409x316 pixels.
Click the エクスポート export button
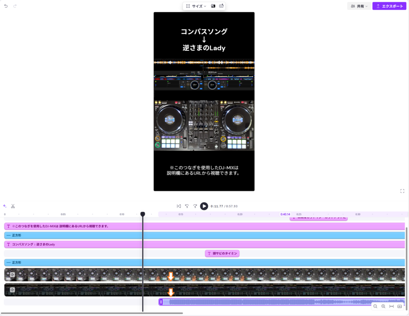(389, 6)
